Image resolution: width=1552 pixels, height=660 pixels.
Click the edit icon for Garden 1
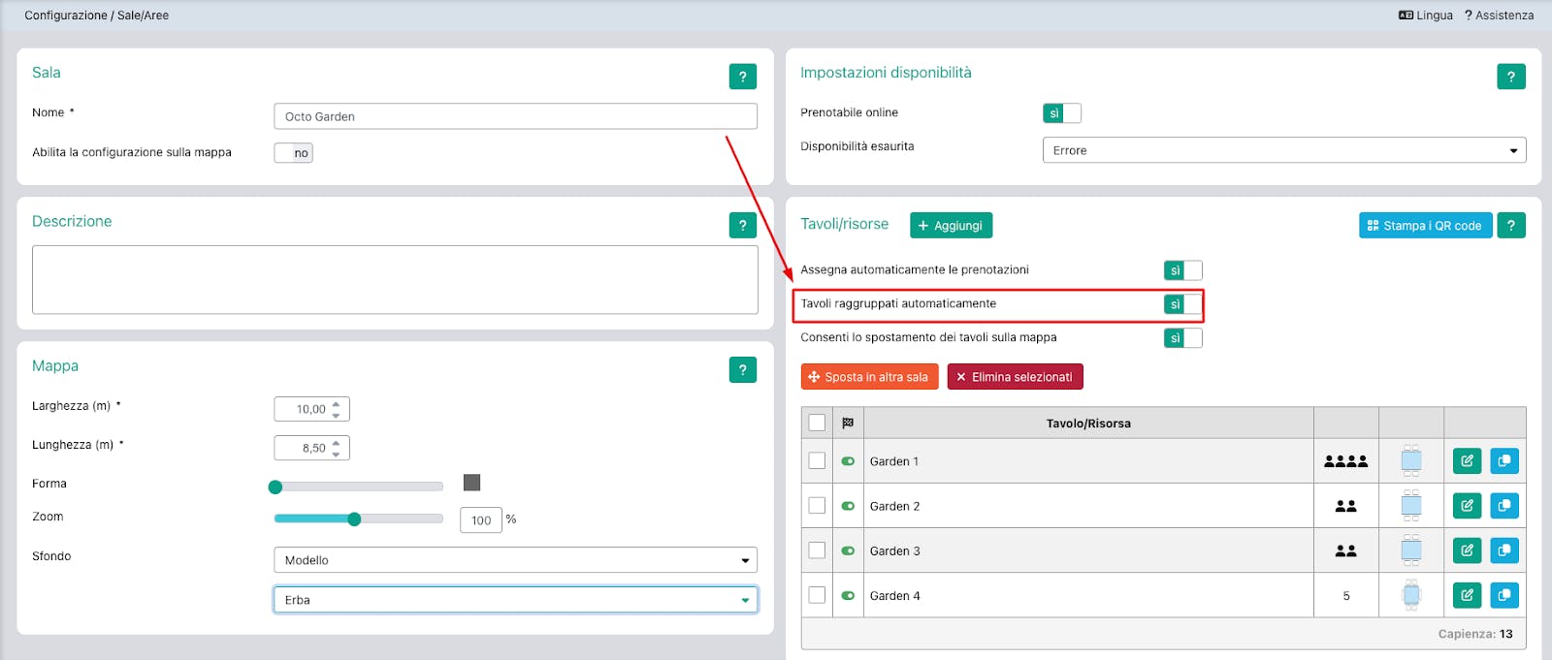pyautogui.click(x=1467, y=461)
